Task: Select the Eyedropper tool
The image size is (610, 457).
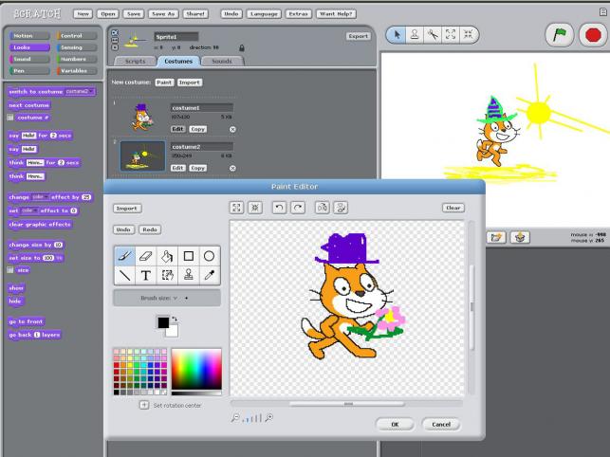Action: 210,275
